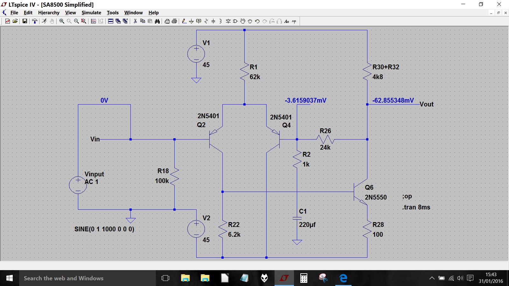Open Microsoft Edge from the taskbar
509x286 pixels.
[x=343, y=278]
